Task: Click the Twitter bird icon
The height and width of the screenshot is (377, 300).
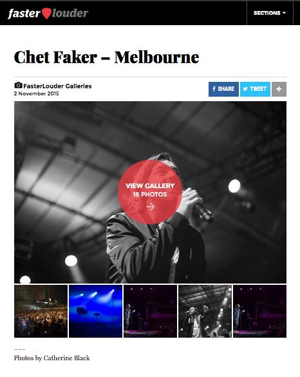Action: (245, 89)
